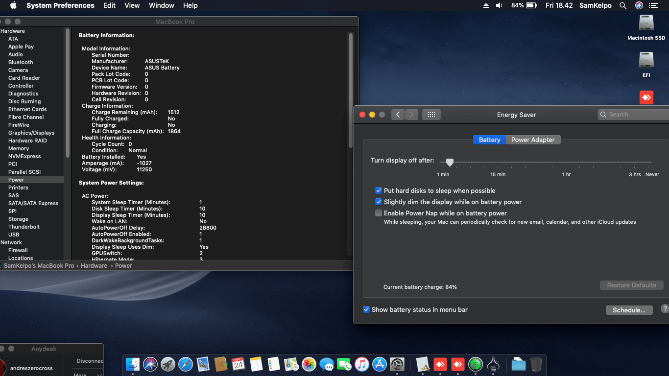
Task: Open iTunes music icon in Dock
Action: [x=362, y=364]
